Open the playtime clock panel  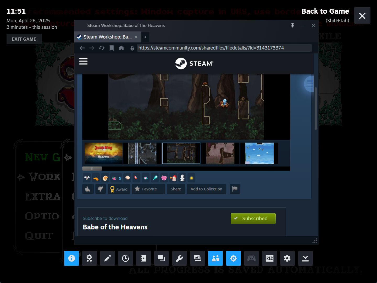(x=125, y=258)
